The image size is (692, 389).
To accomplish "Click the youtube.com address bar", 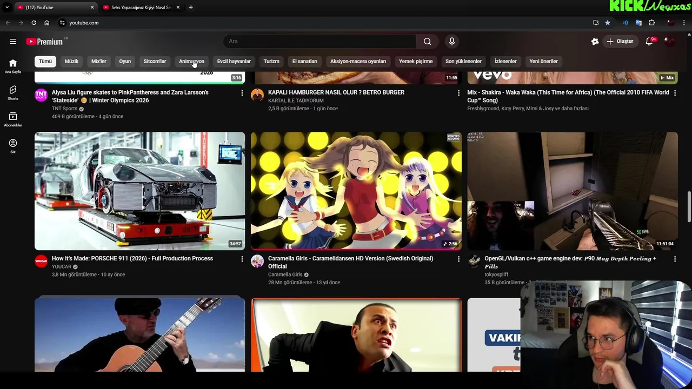I will click(x=324, y=23).
